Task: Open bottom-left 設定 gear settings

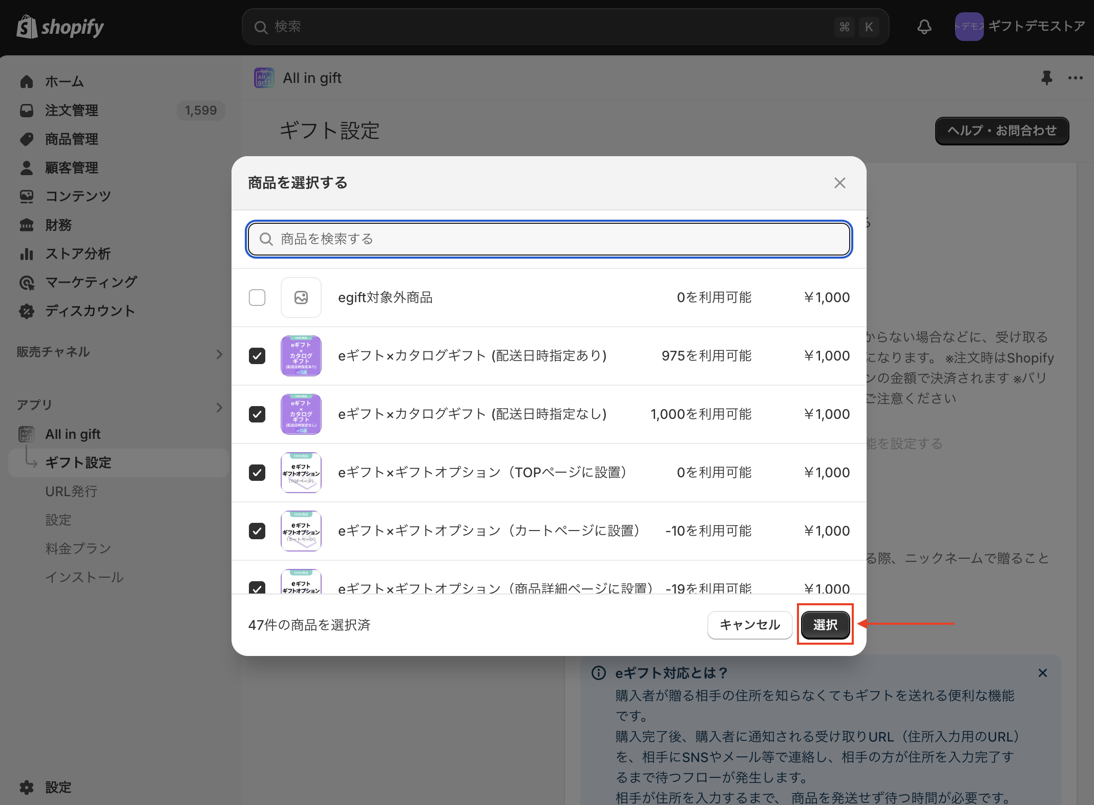Action: 27,787
